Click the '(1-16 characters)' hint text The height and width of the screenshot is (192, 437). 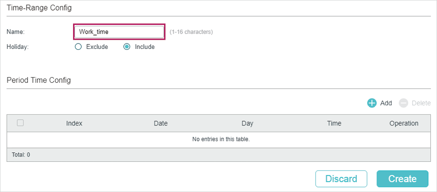(x=192, y=32)
